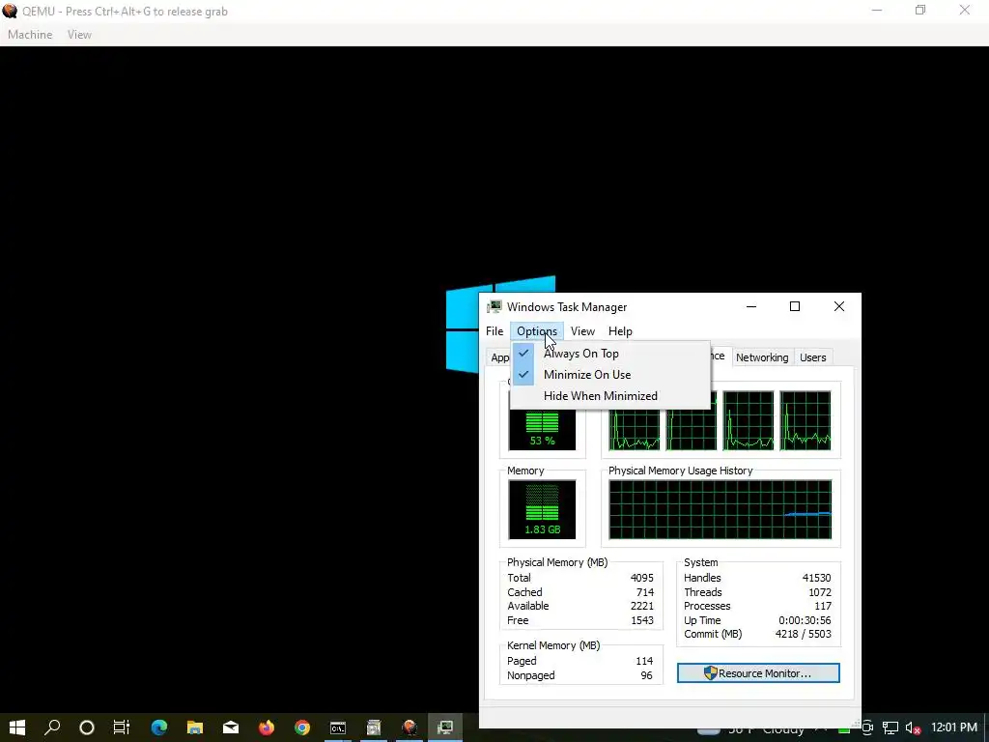The width and height of the screenshot is (989, 742).
Task: Click the Nonpaged kernel memory value 96
Action: pos(646,675)
